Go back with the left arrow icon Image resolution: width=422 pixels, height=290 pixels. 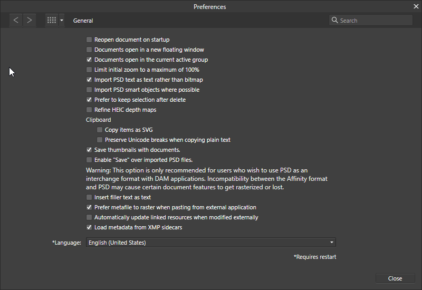16,20
